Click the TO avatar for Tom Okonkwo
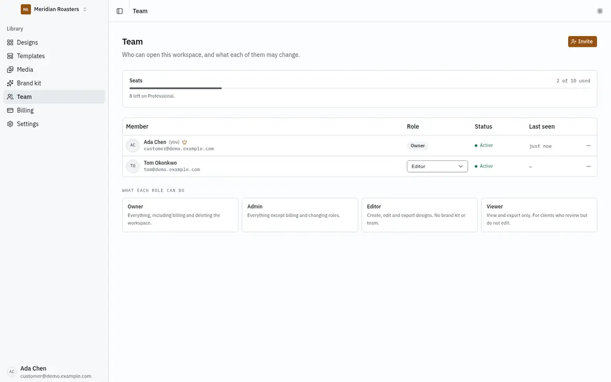This screenshot has width=611, height=382. [x=133, y=166]
